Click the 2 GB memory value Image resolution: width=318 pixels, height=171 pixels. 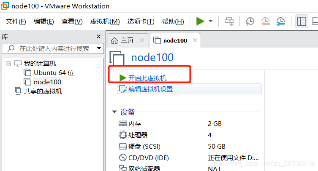point(215,124)
